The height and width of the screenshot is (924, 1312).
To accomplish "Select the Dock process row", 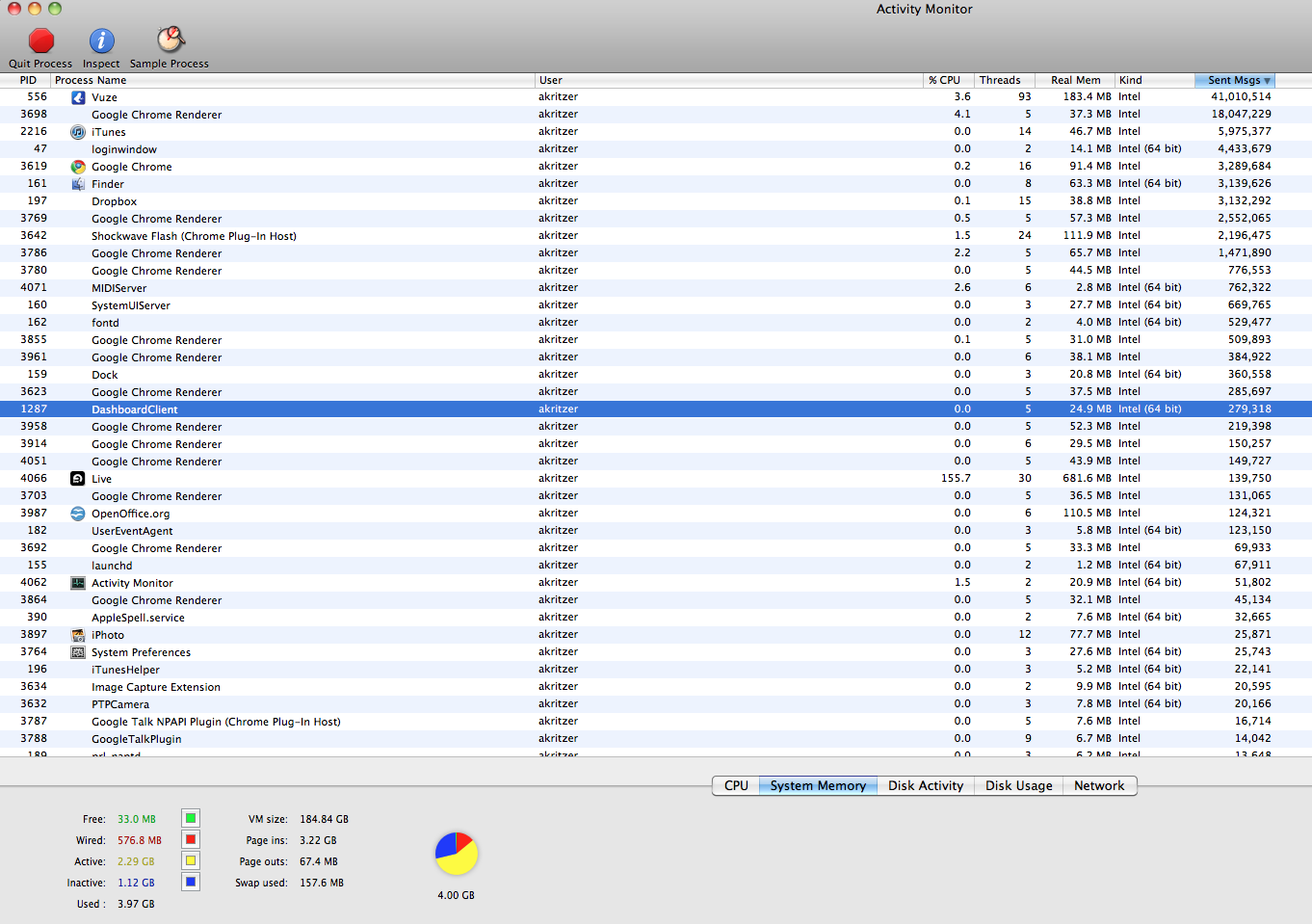I will coord(656,375).
